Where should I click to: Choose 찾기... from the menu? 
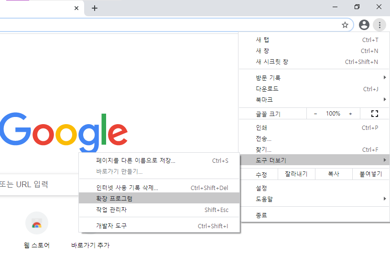(314, 149)
